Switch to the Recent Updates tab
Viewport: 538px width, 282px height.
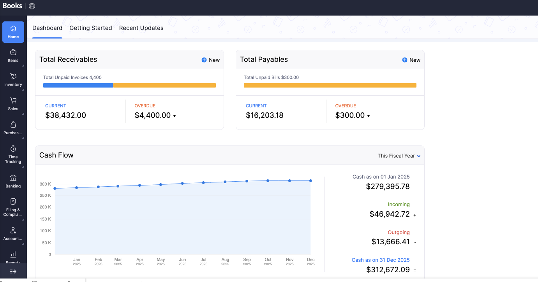[x=141, y=28]
